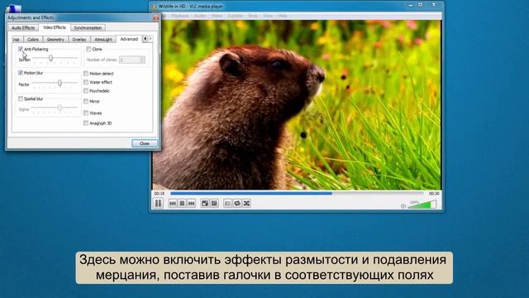Open the Playback menu in VLC
This screenshot has height=298, width=529.
(x=180, y=16)
